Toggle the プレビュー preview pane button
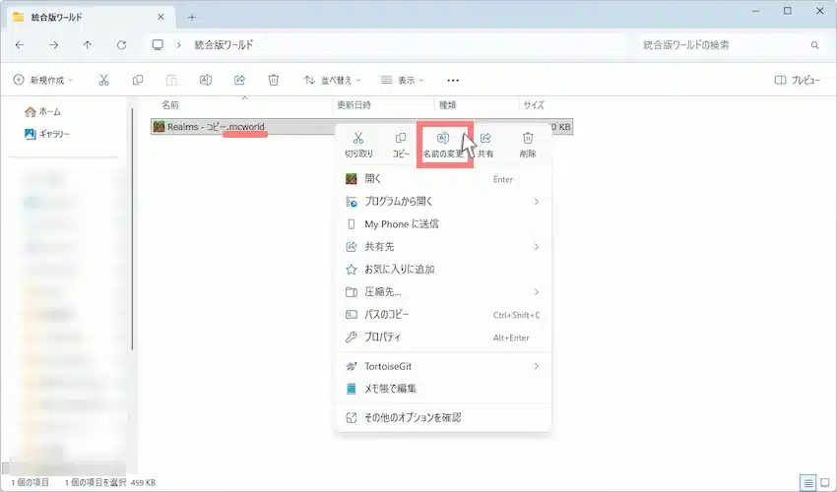This screenshot has width=837, height=492. pos(798,80)
